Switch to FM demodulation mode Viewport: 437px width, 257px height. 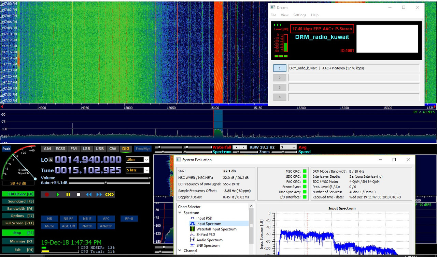tap(73, 149)
